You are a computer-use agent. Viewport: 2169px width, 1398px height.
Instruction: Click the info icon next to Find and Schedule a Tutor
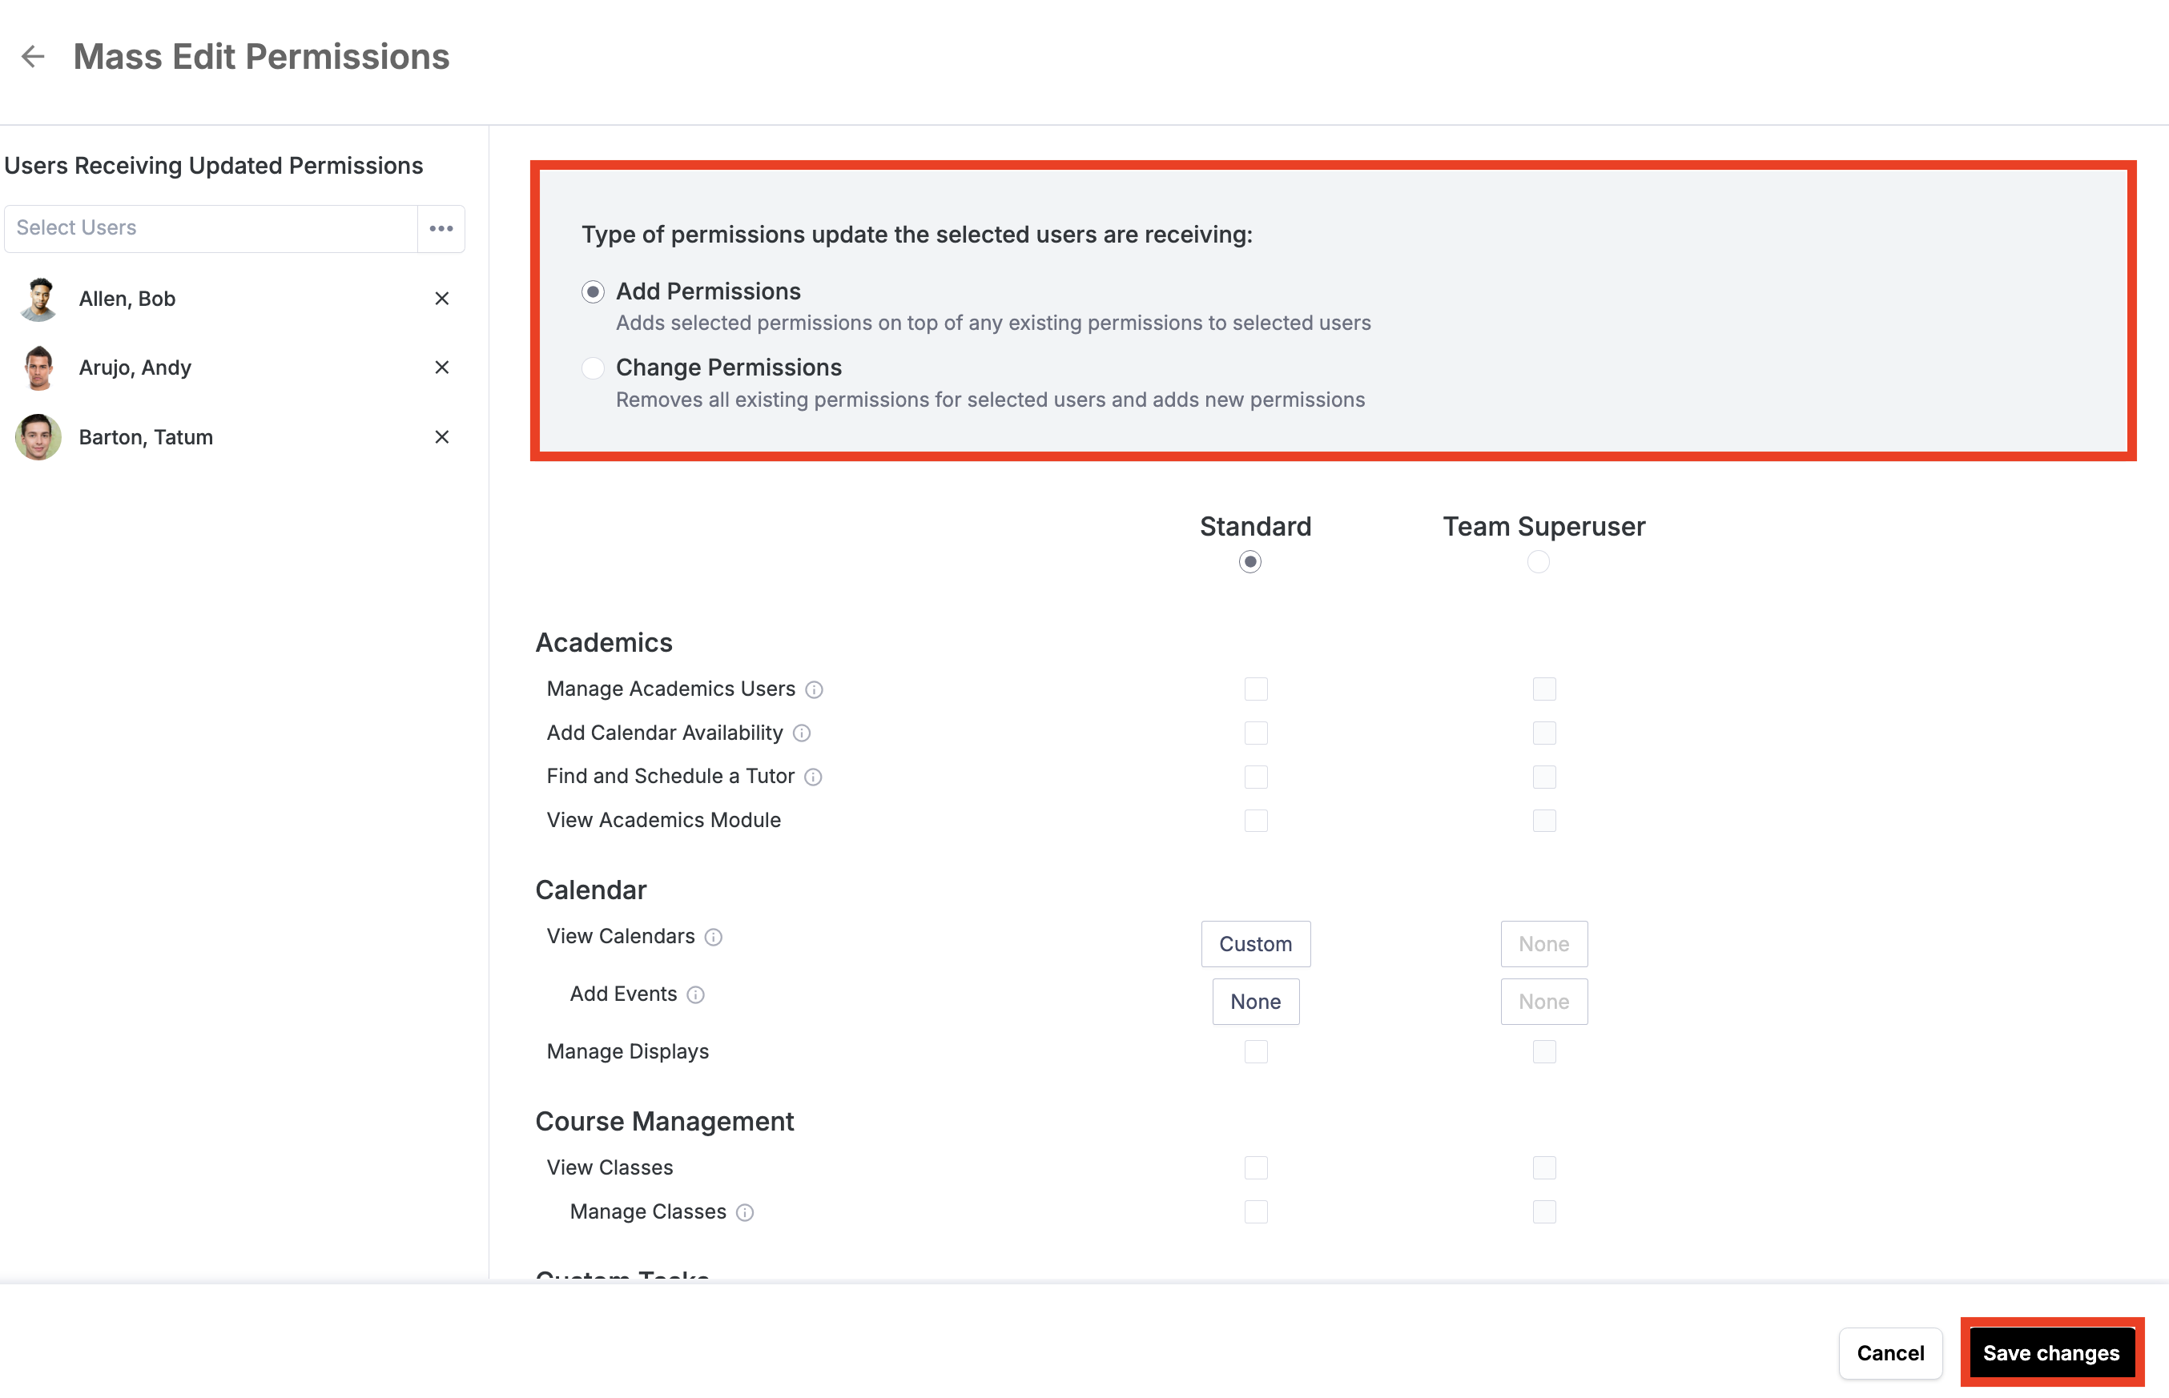pyautogui.click(x=814, y=777)
